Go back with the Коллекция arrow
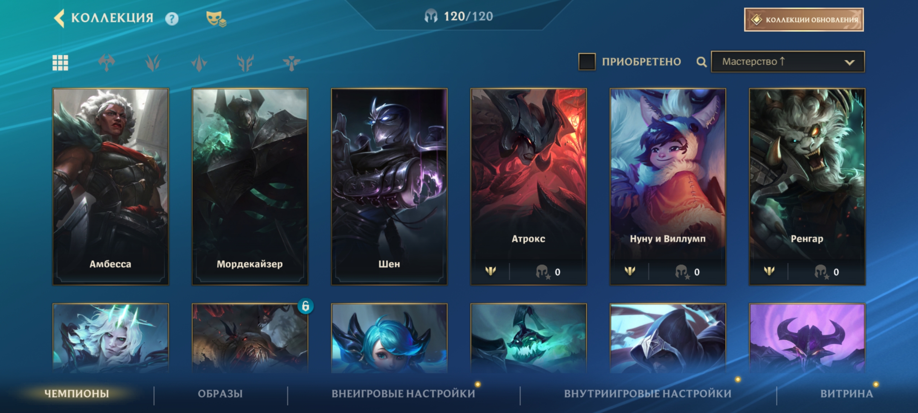 pos(59,18)
